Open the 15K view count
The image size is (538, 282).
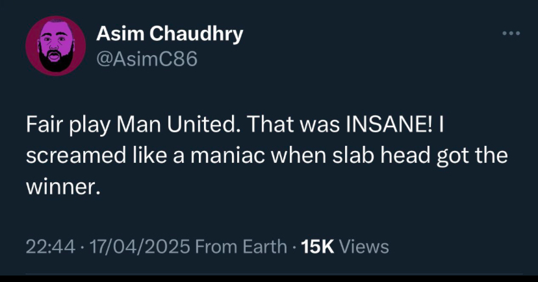(318, 246)
